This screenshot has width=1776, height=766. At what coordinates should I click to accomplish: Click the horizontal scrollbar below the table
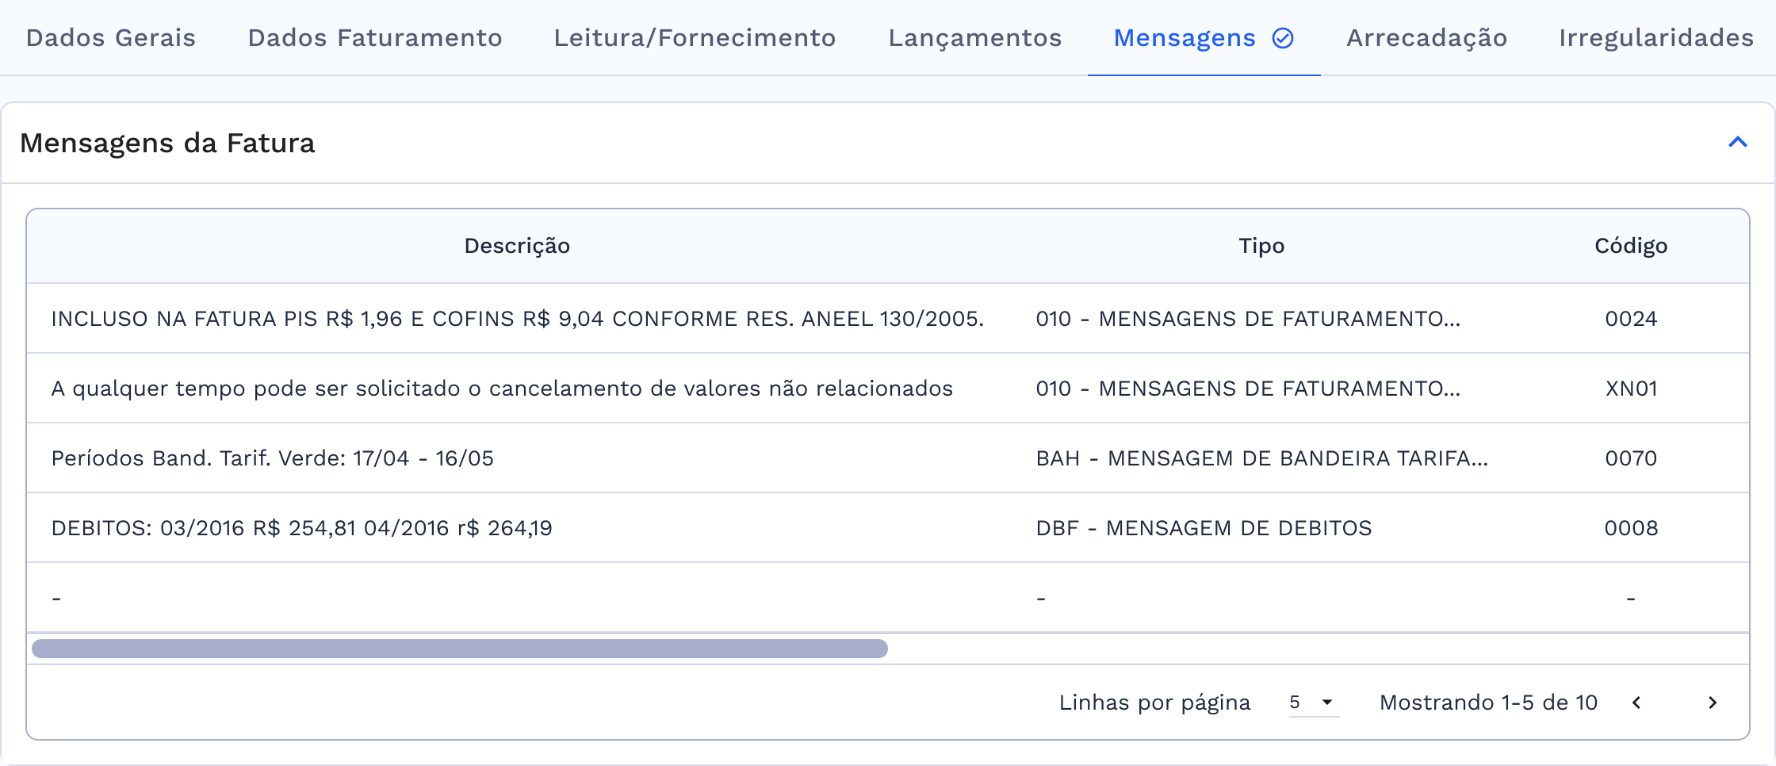[x=460, y=649]
